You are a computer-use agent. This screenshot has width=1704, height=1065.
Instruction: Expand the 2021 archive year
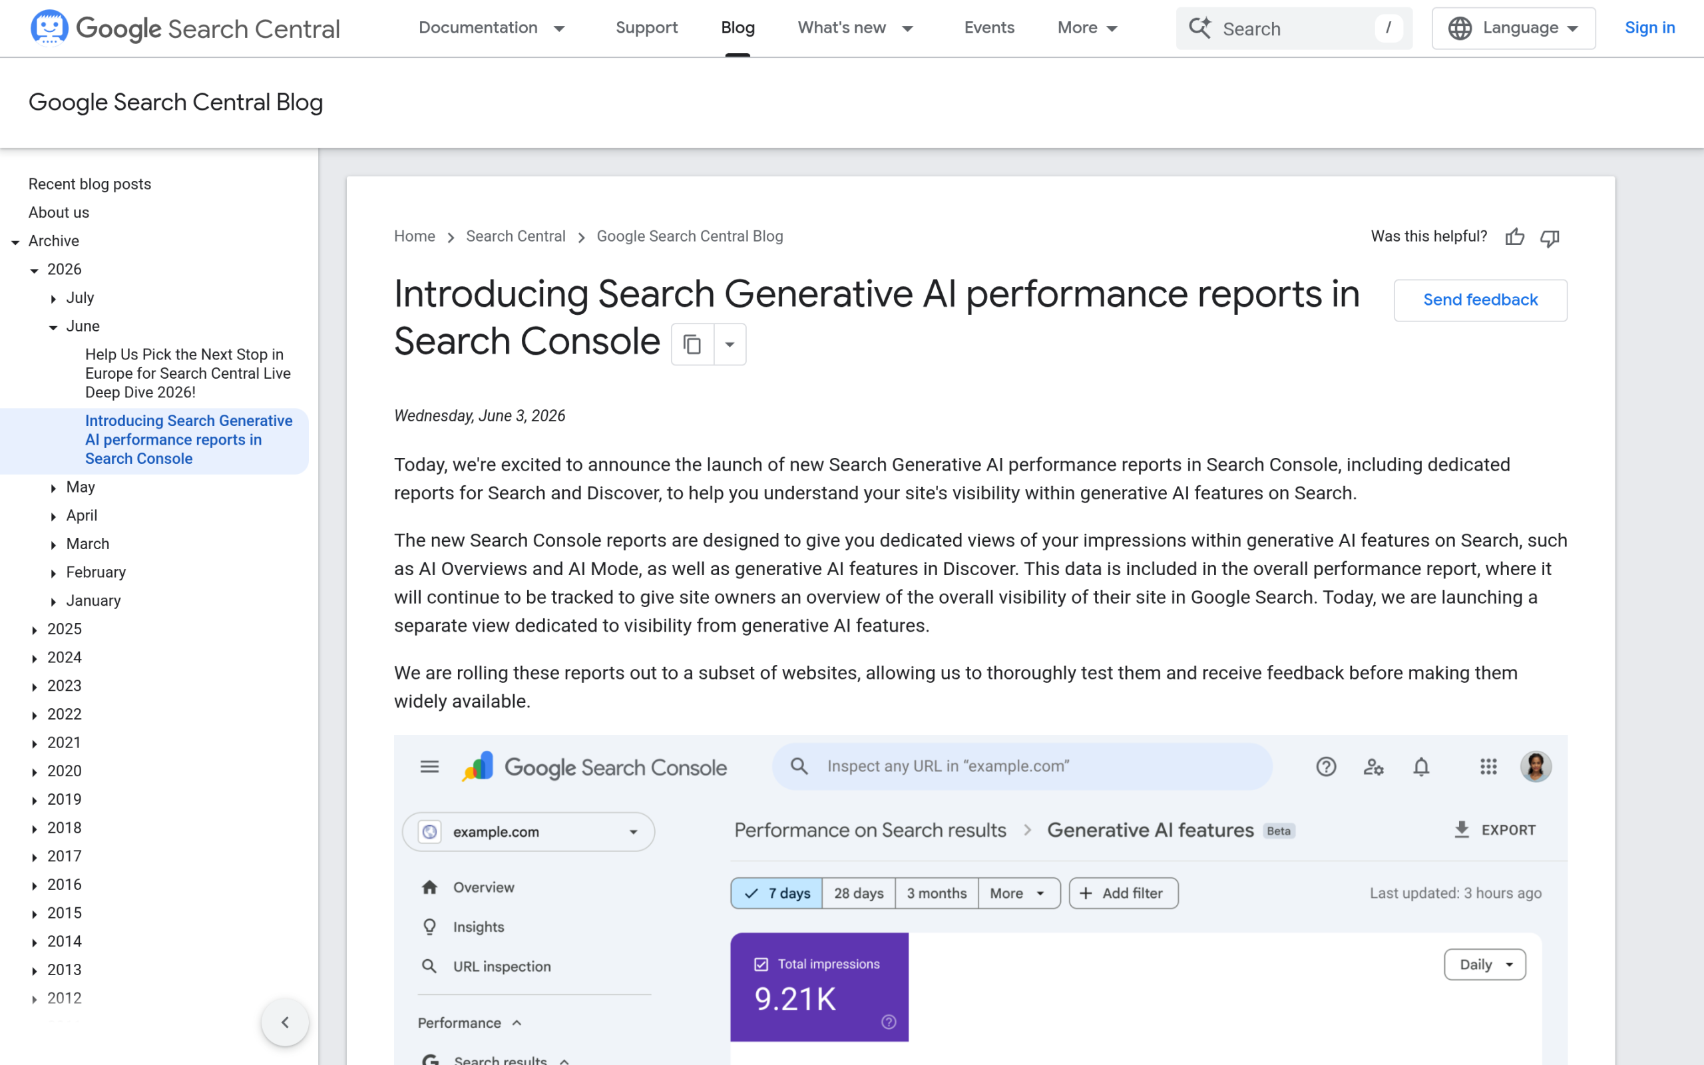35,744
